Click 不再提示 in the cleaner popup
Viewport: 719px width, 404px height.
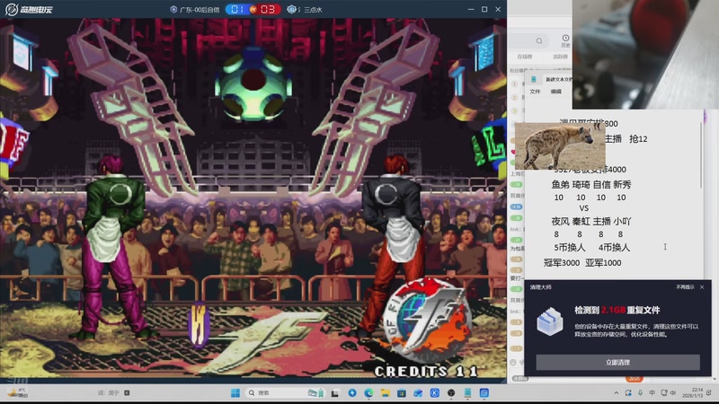coord(685,287)
